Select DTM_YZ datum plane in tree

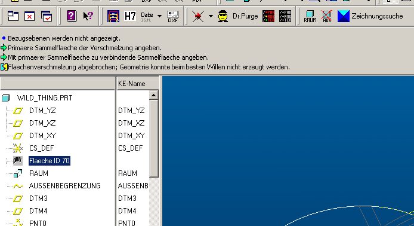[x=42, y=111]
